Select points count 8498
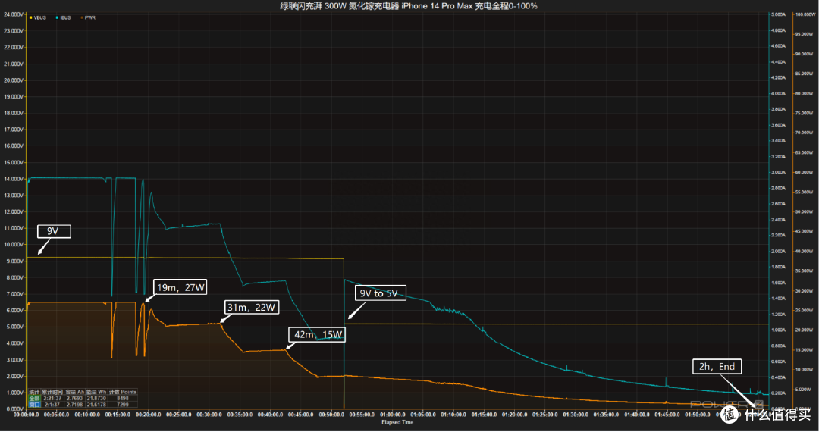The height and width of the screenshot is (432, 819). 123,398
